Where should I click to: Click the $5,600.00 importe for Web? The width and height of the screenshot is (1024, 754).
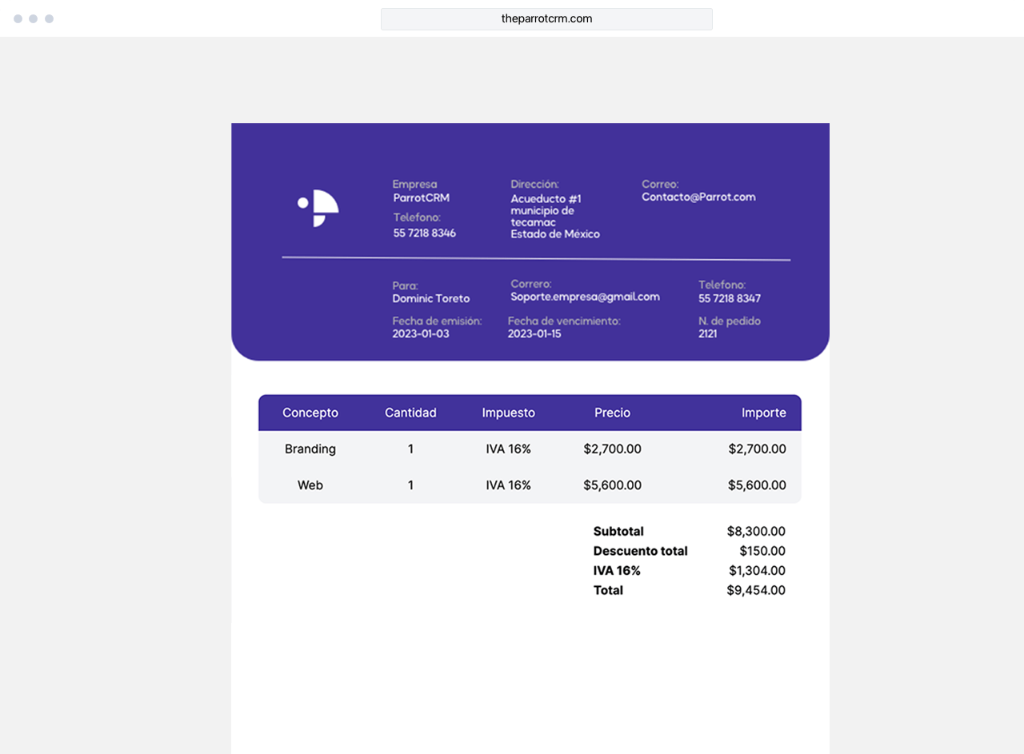coord(757,485)
